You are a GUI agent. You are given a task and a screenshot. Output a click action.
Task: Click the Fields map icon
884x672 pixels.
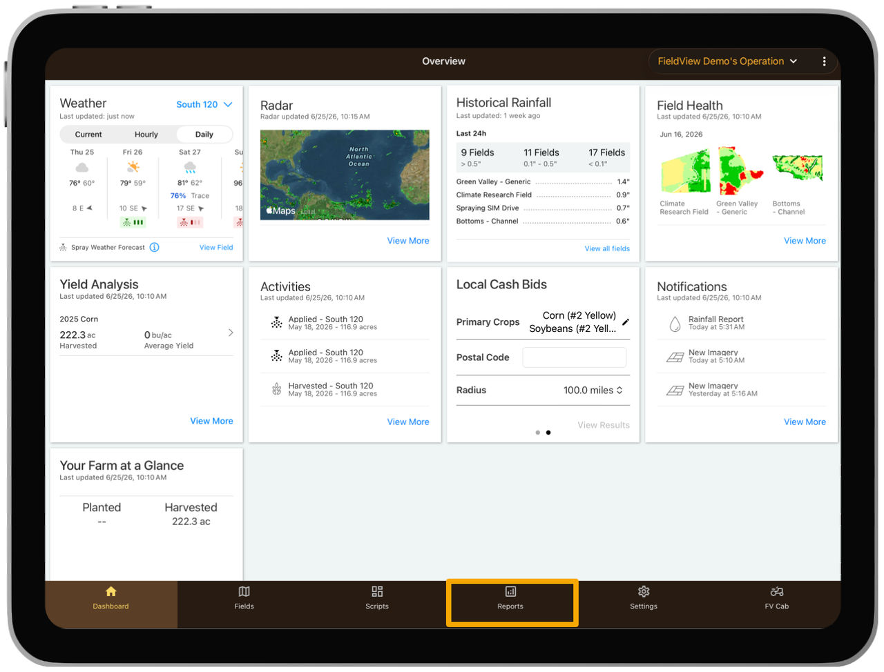[x=244, y=591]
